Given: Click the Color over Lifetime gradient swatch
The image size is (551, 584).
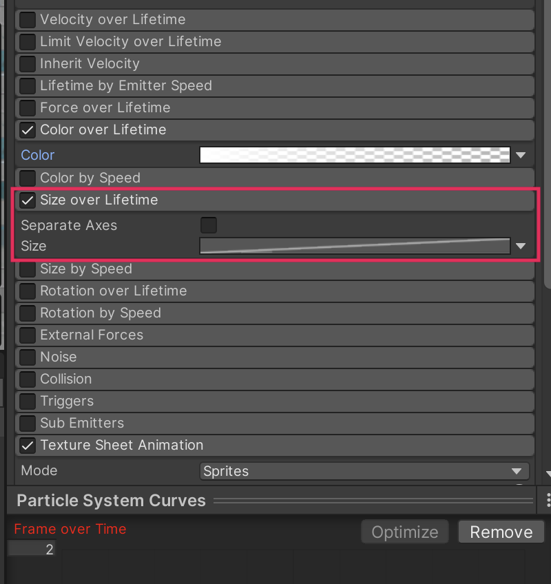Looking at the screenshot, I should tap(354, 155).
